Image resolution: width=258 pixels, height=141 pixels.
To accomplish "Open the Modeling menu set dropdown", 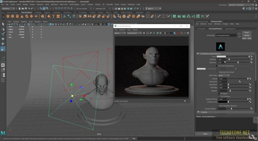I will coord(8,8).
